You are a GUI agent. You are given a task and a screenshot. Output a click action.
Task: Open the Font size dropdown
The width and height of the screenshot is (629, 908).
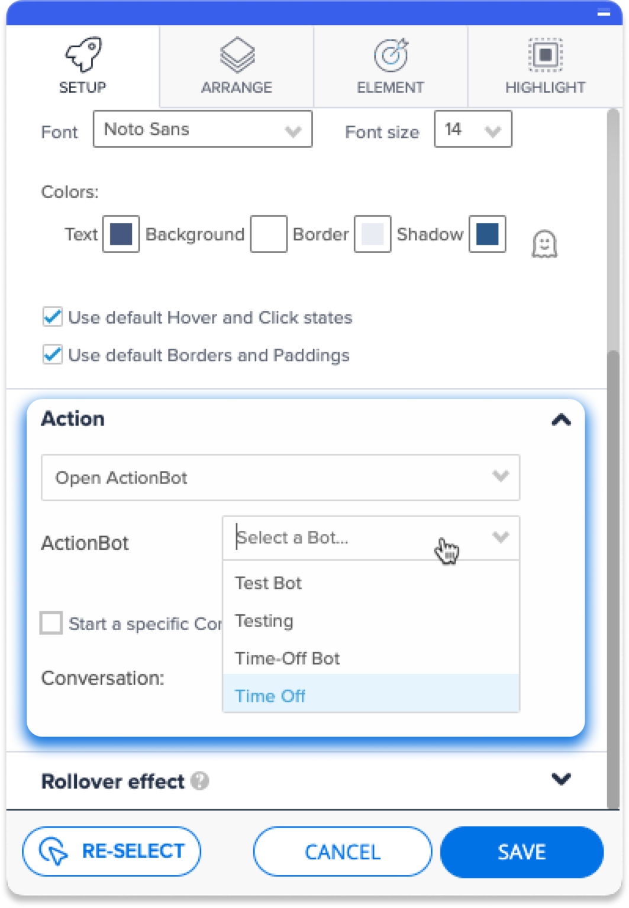(492, 129)
